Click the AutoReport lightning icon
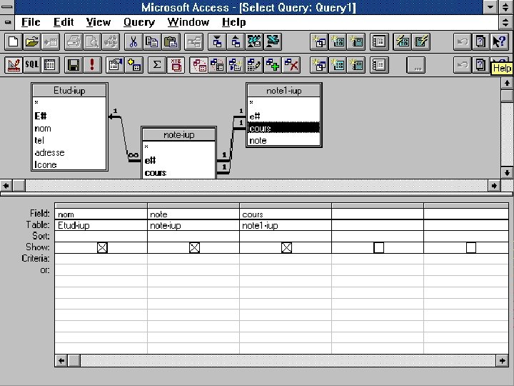The width and height of the screenshot is (514, 386). (421, 41)
